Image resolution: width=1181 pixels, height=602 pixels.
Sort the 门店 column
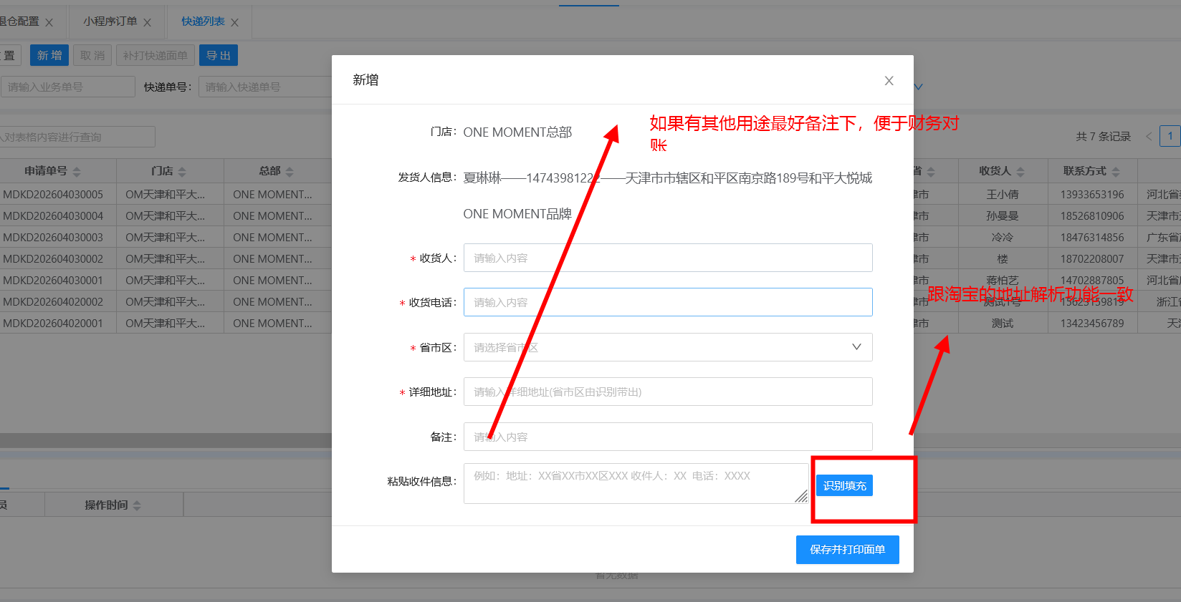click(x=182, y=172)
